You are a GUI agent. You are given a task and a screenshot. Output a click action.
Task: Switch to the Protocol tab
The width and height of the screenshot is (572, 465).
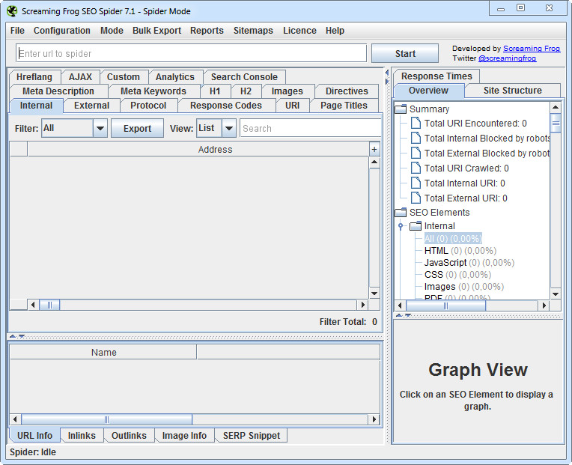[x=148, y=106]
